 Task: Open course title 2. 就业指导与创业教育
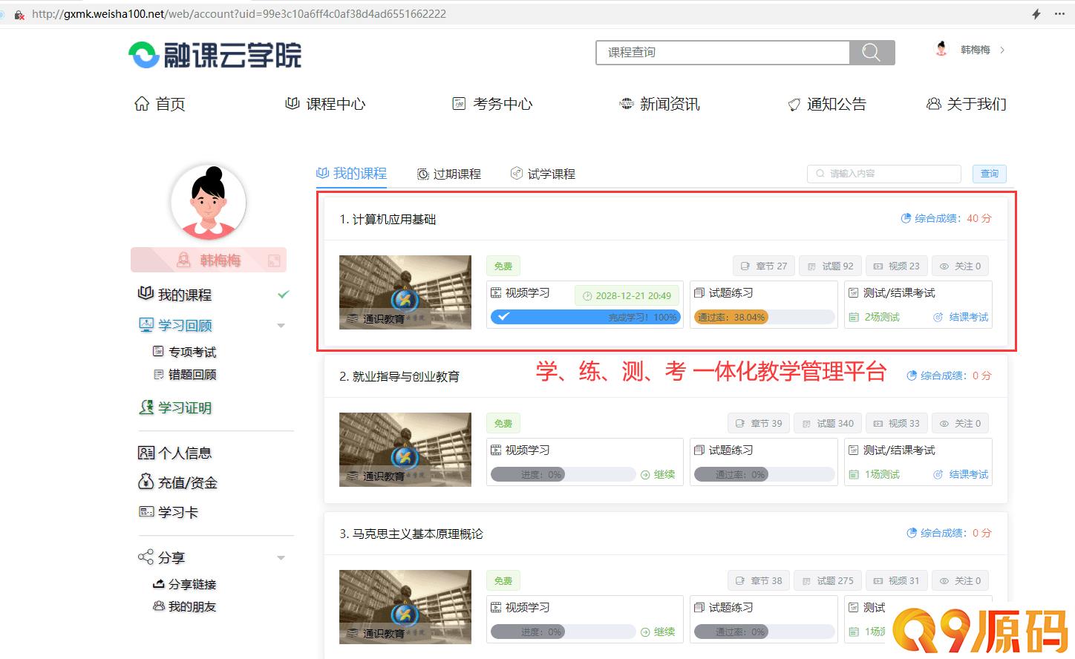[x=399, y=376]
